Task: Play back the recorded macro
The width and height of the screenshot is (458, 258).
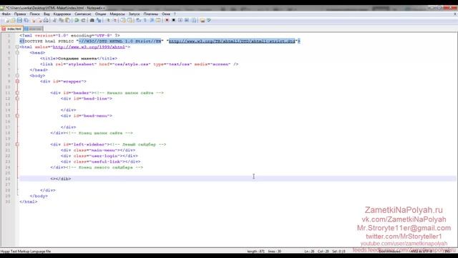Action: coord(180,21)
